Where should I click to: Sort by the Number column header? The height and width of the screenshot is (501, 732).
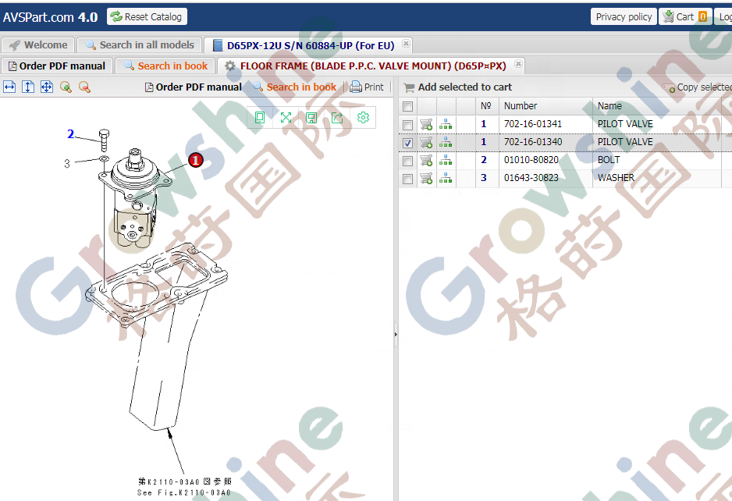(x=545, y=106)
